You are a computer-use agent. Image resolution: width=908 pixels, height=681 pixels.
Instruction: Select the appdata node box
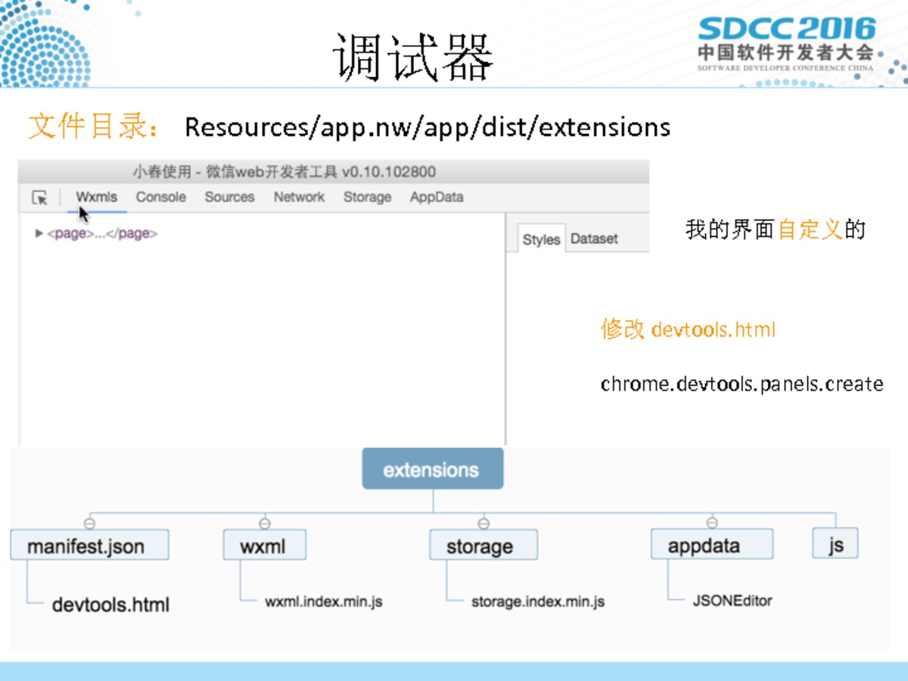[712, 546]
